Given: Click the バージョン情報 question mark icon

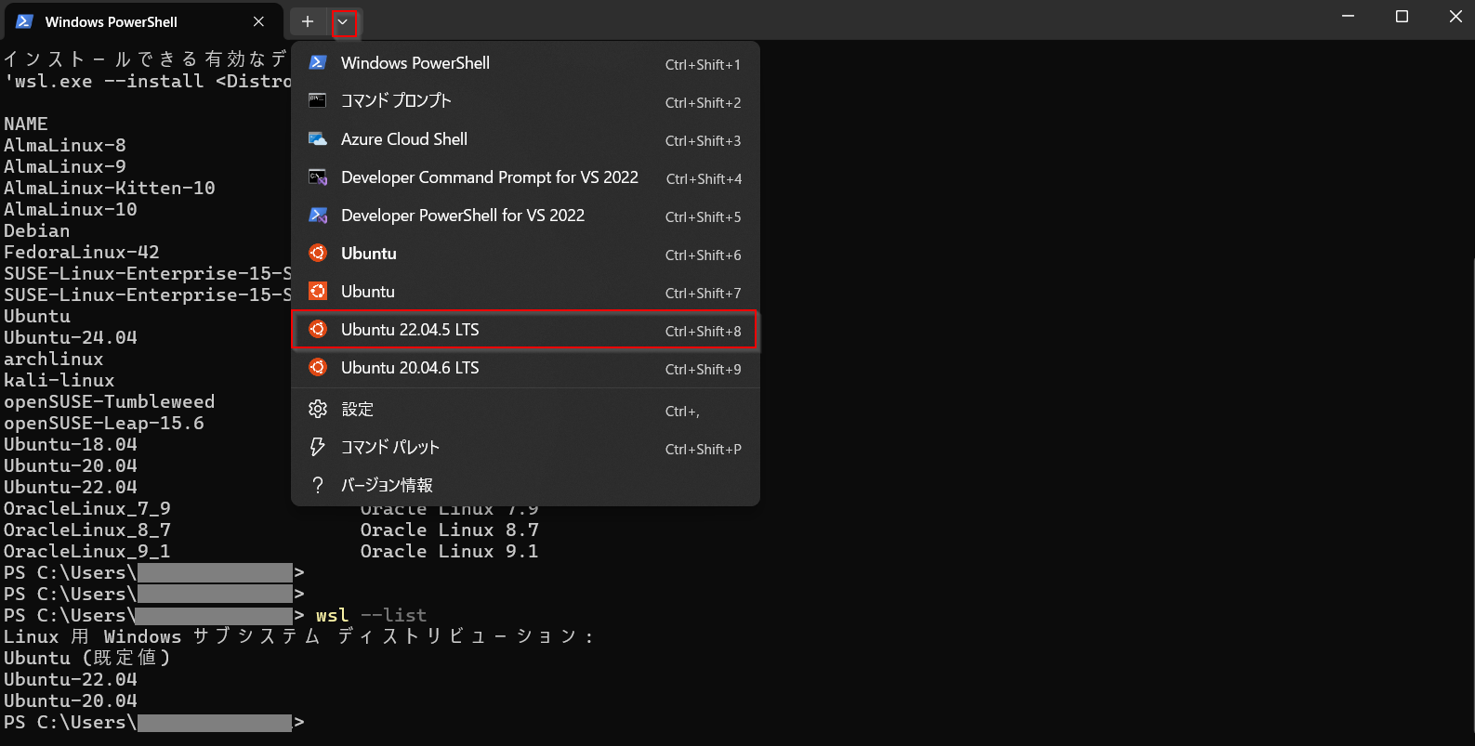Looking at the screenshot, I should click(x=318, y=485).
